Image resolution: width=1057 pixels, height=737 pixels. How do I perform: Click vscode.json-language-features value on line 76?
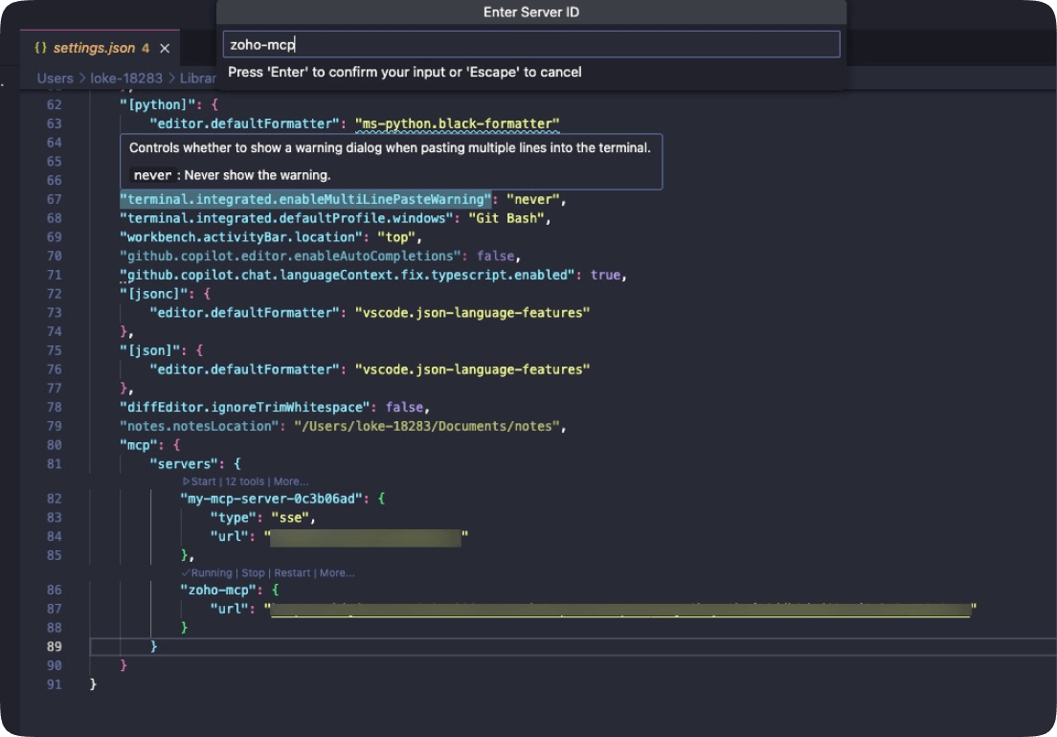(x=473, y=369)
